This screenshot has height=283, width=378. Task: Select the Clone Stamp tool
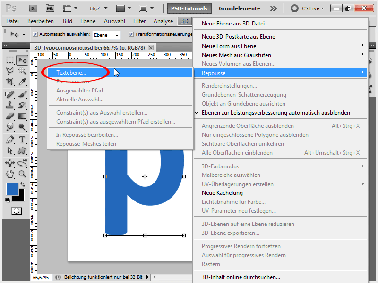(x=9, y=105)
